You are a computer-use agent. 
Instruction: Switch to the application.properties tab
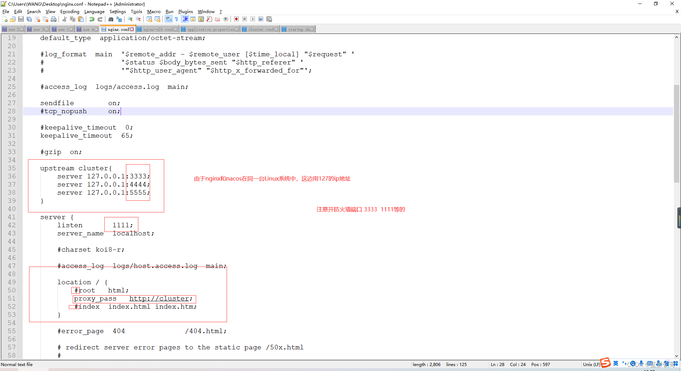pyautogui.click(x=210, y=29)
